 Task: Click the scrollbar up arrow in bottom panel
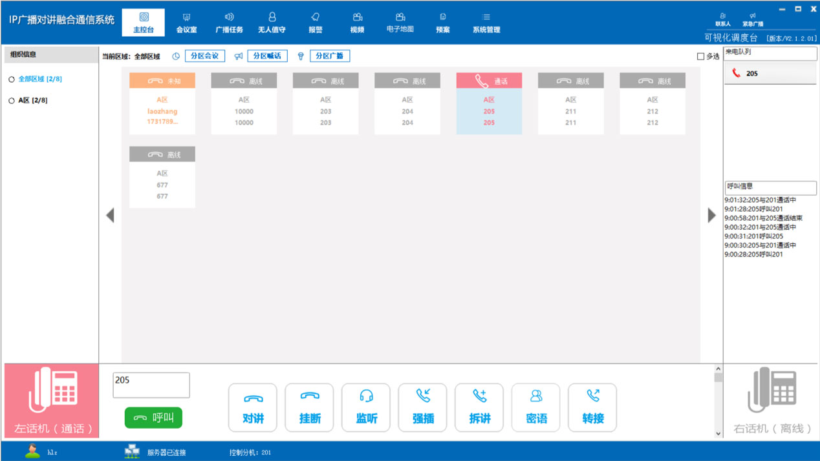718,369
